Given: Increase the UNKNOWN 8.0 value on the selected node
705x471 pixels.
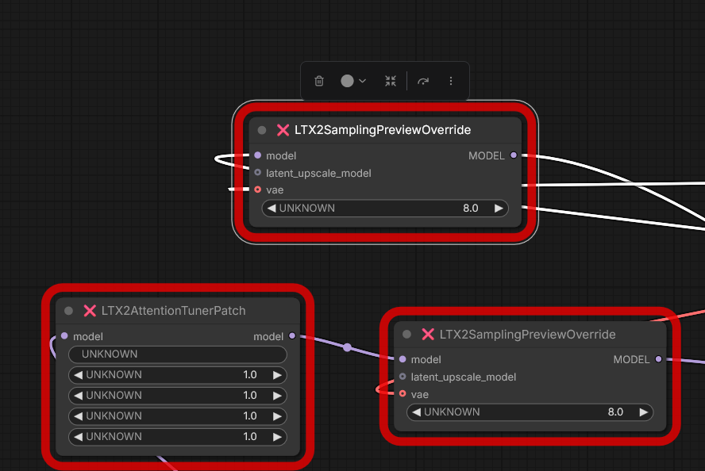Looking at the screenshot, I should pos(499,209).
